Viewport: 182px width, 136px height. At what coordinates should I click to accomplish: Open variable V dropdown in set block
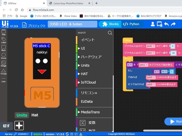pyautogui.click(x=130, y=65)
